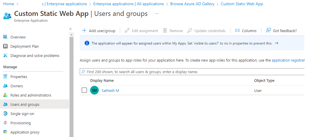Click the key icon for Update credentials
The width and height of the screenshot is (316, 137).
point(190,30)
